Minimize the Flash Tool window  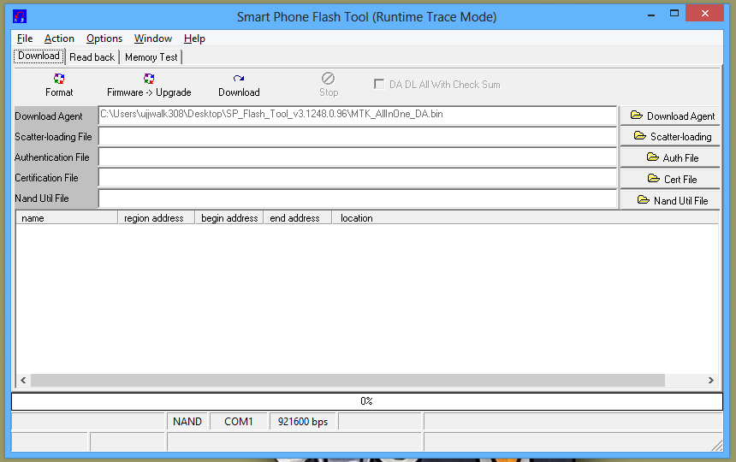tap(651, 14)
